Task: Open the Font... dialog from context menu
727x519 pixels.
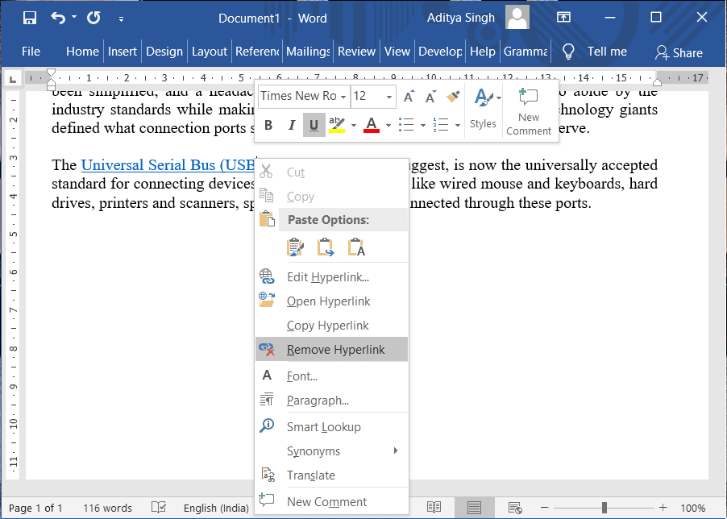Action: [x=331, y=376]
